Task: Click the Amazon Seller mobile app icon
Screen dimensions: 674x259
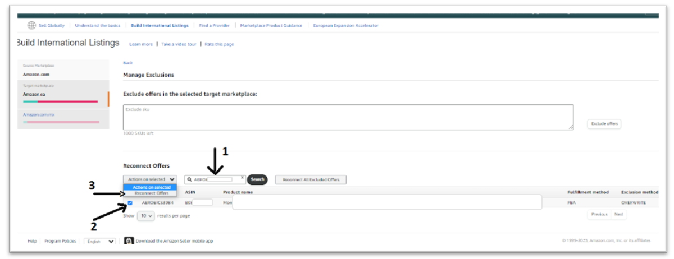Action: (x=129, y=241)
